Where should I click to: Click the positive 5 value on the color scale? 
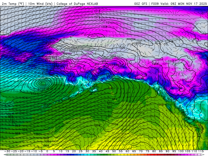click(54, 151)
